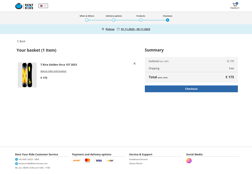Click the GLS delivery icon
This screenshot has width=252, height=174.
(110, 160)
